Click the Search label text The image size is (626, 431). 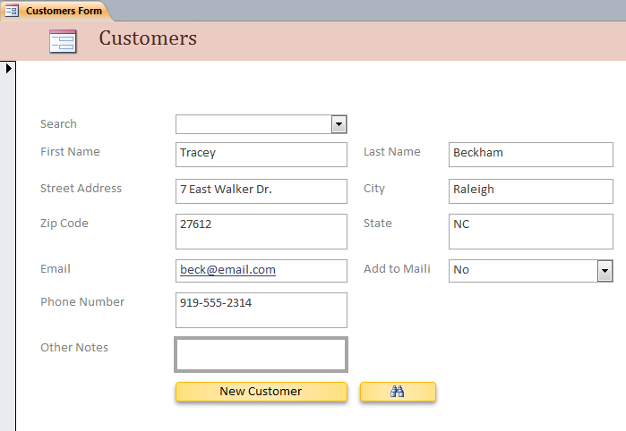click(58, 124)
